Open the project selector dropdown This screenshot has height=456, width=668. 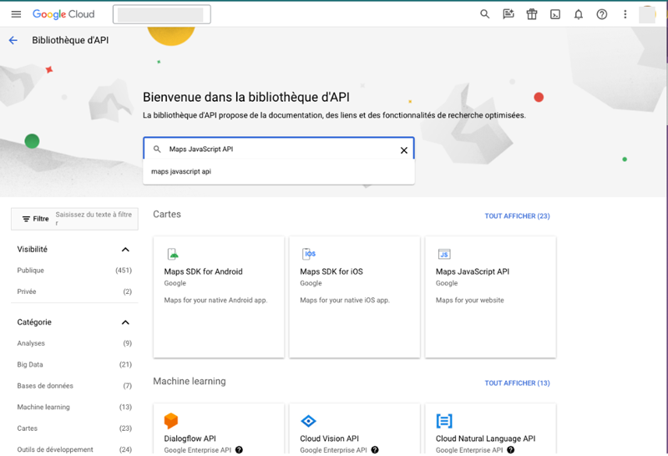click(161, 14)
